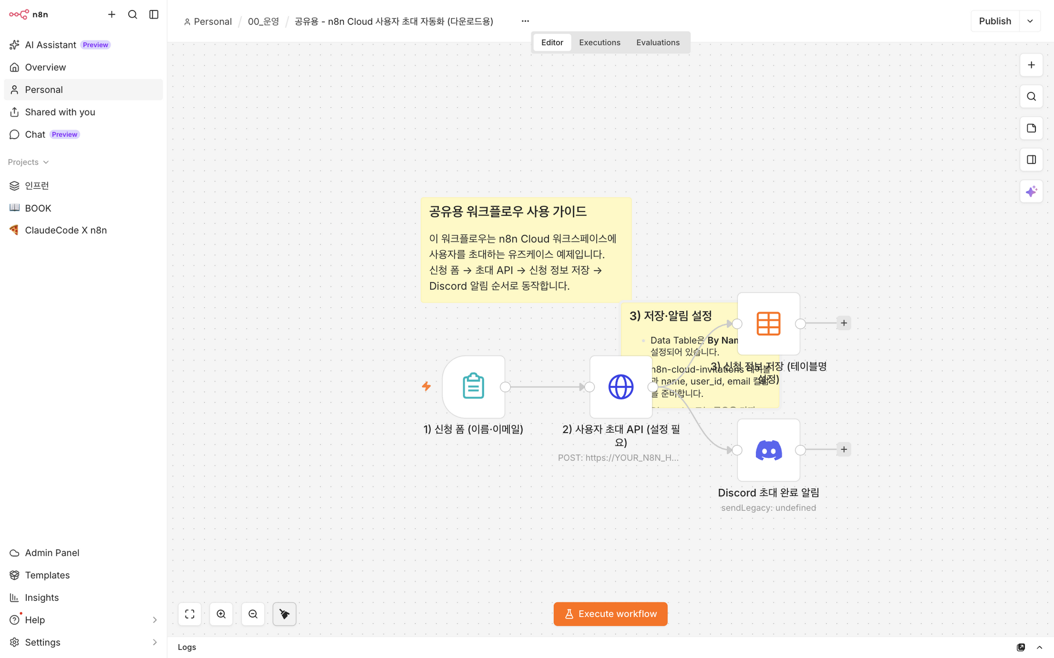Switch to the Evaluations tab
The width and height of the screenshot is (1054, 658).
(x=658, y=42)
